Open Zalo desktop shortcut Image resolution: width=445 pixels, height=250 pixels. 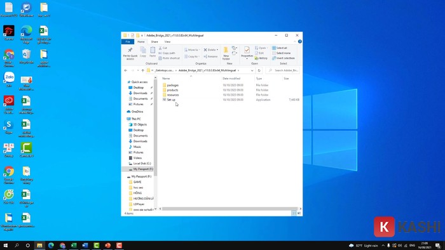9,79
